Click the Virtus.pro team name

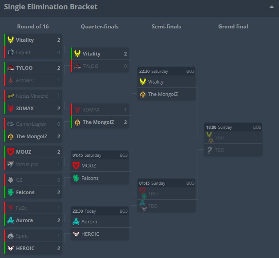(x=28, y=164)
